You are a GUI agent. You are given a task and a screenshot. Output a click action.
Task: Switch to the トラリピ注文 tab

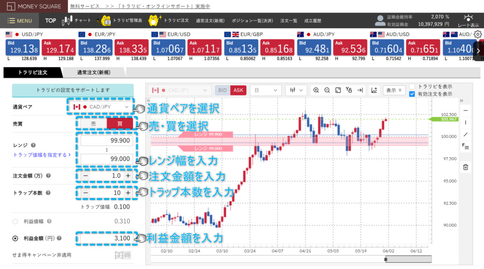(33, 72)
